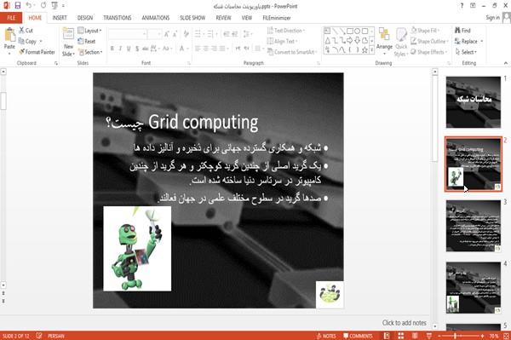Click fit slide to window icon
The image size is (511, 340).
506,336
